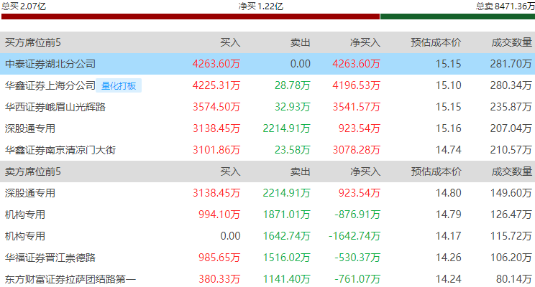Screen dimensions: 535x287
Task: Click the 126.47万 volume value
Action: 511,215
